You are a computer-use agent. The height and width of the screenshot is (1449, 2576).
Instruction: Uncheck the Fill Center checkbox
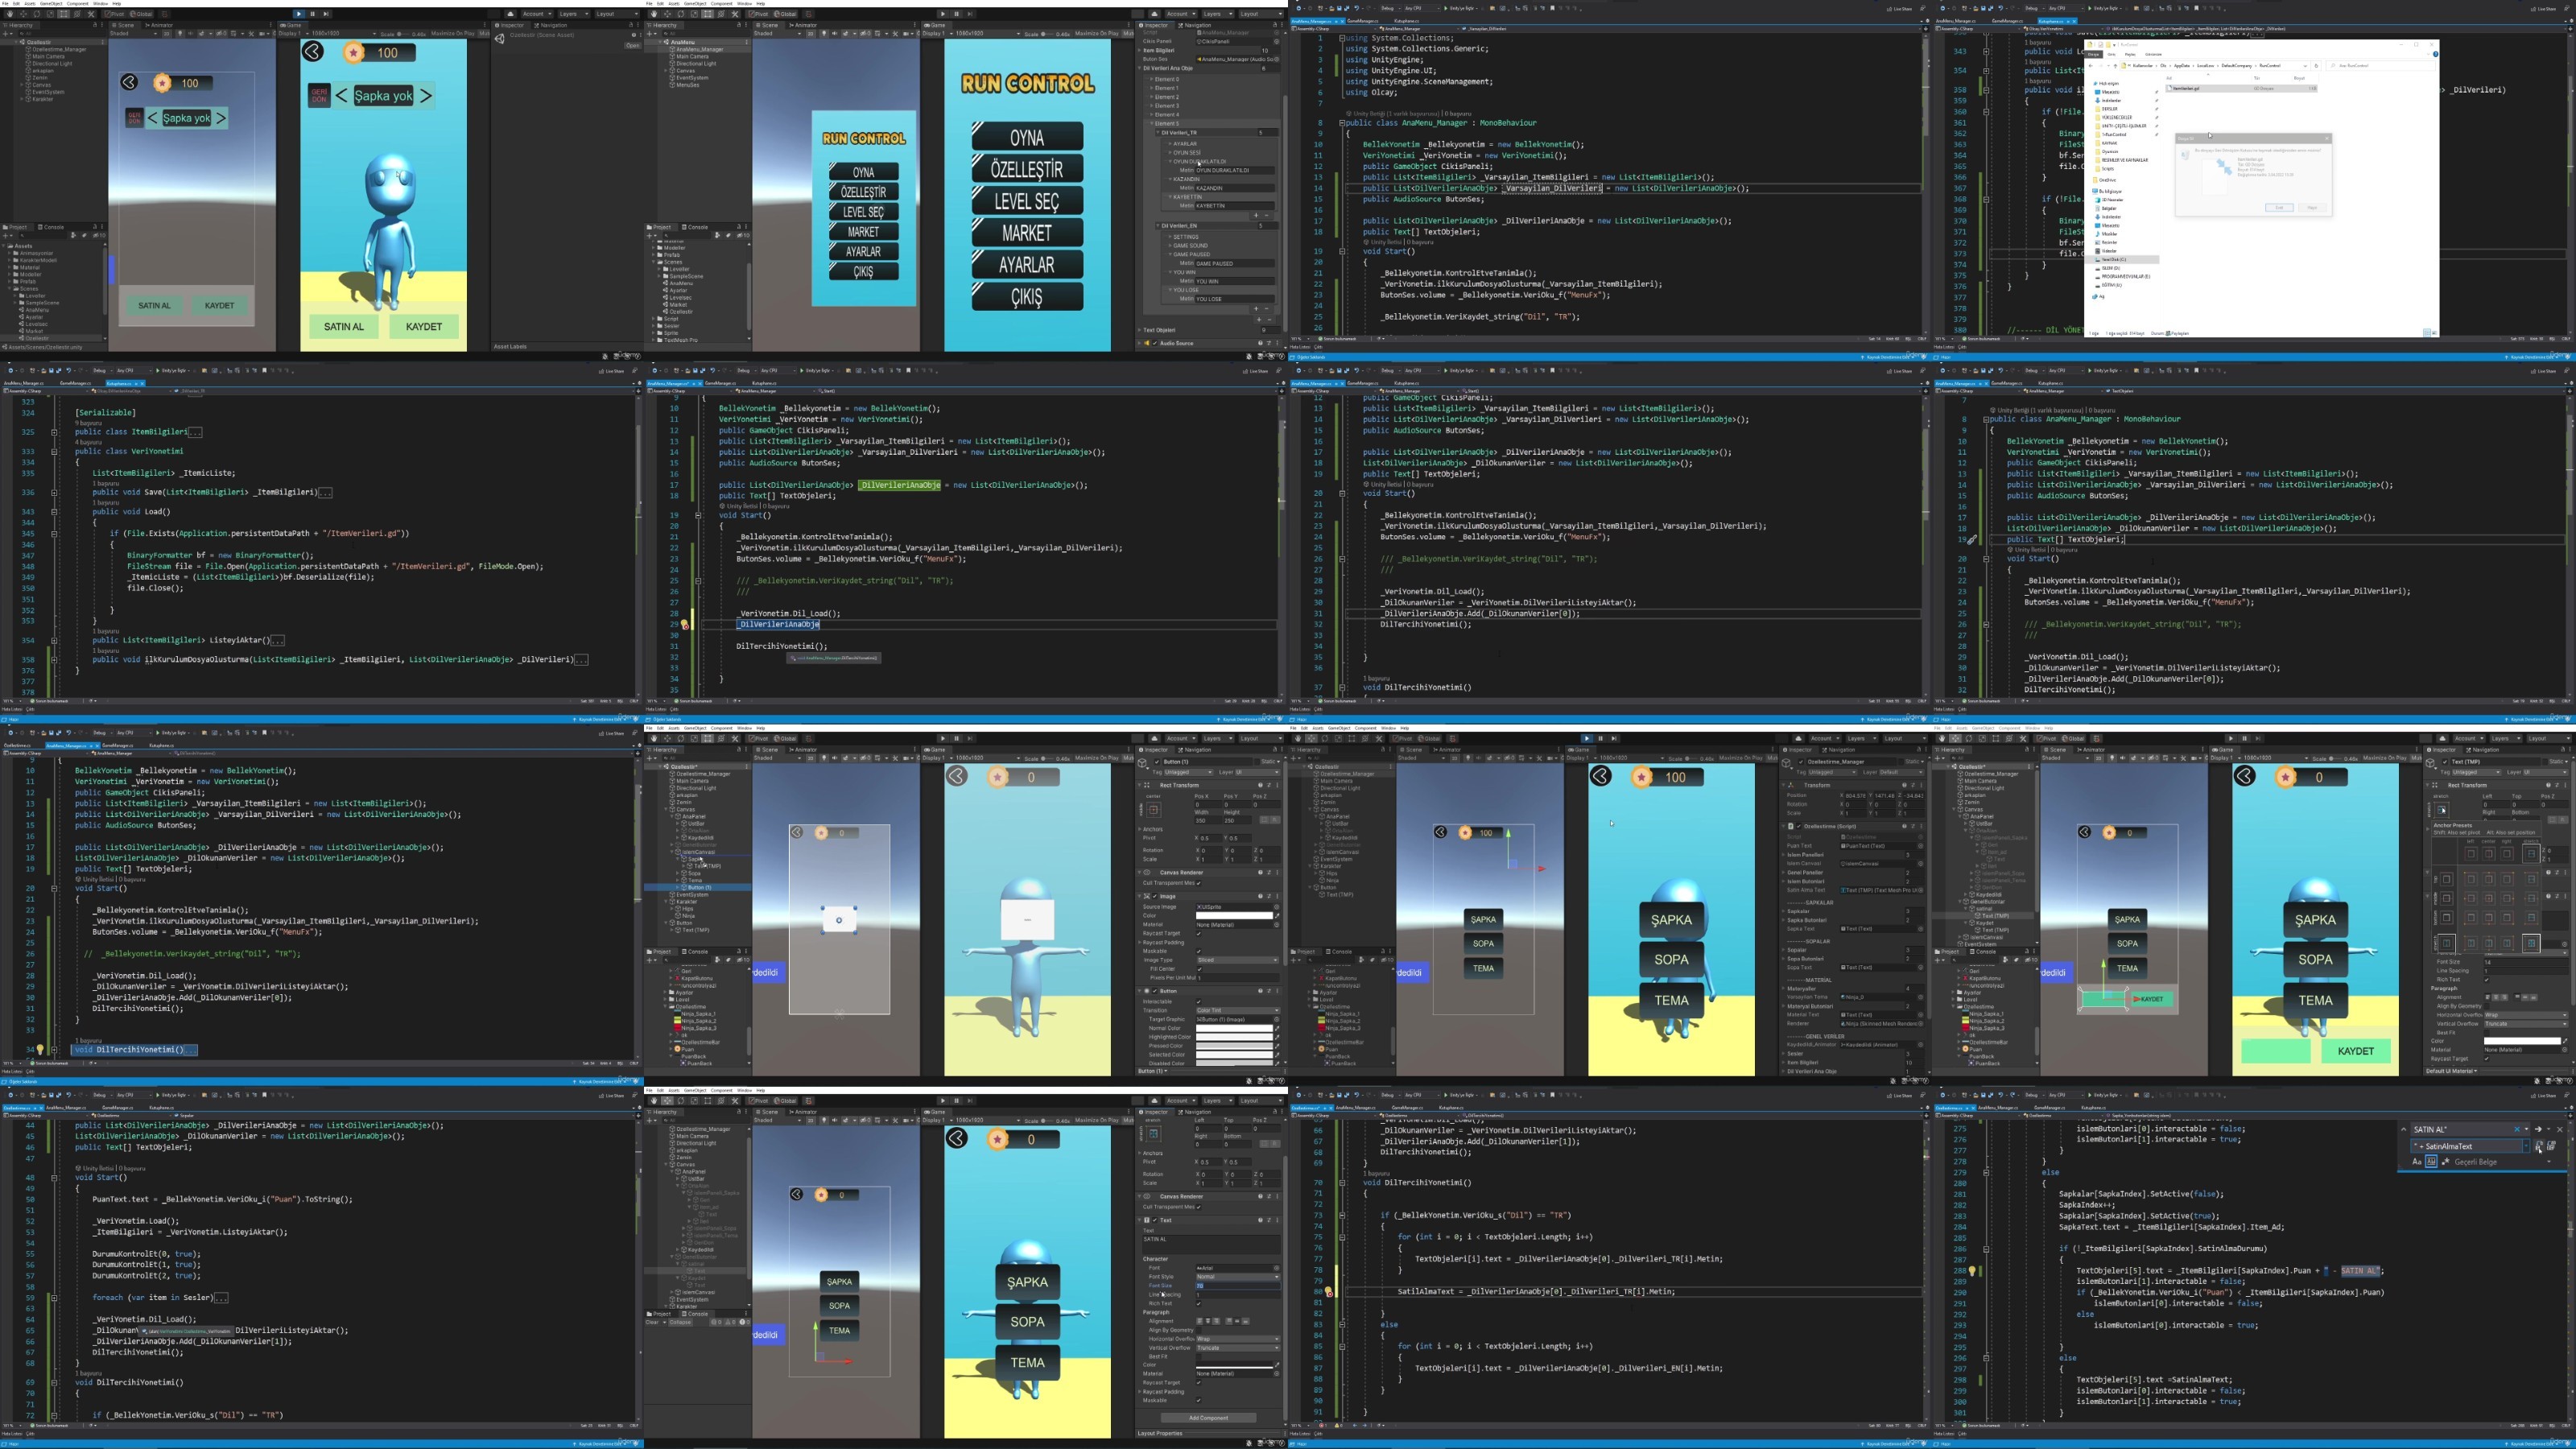pyautogui.click(x=1199, y=968)
